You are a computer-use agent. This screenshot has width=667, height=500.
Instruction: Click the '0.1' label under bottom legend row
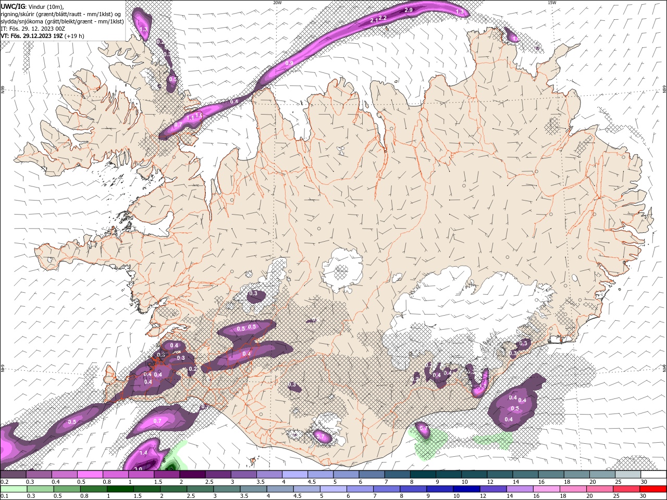point(4,496)
